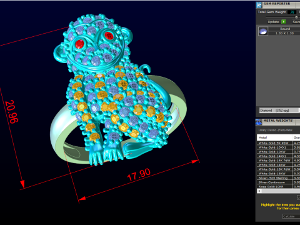Image resolution: width=300 pixels, height=225 pixels.
Task: Click the Round gem shape label
Action: tap(285, 29)
